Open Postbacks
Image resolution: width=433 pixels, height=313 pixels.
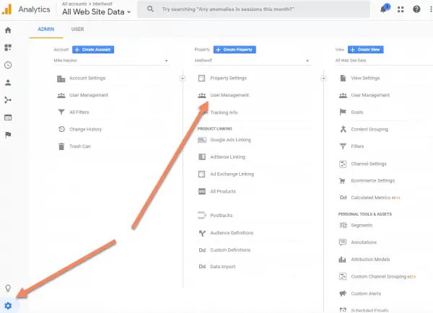[222, 216]
